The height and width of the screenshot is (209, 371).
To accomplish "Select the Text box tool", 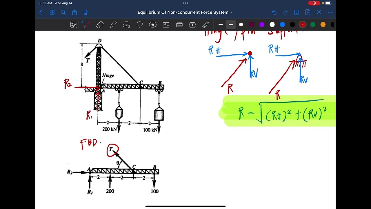I will point(192,25).
